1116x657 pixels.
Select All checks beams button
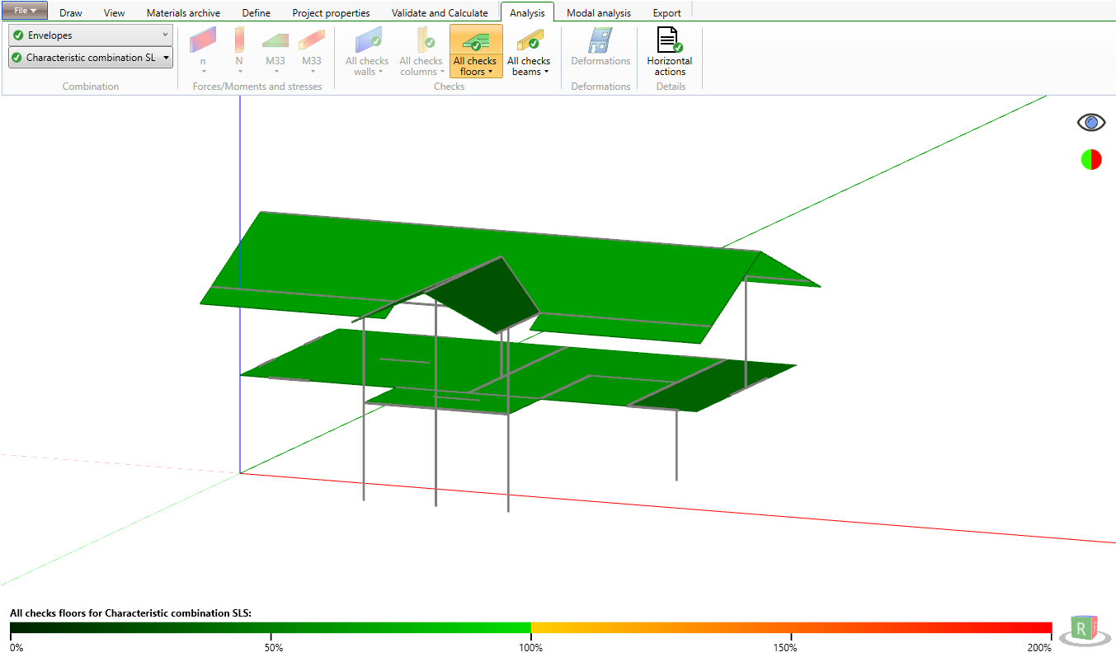(529, 51)
